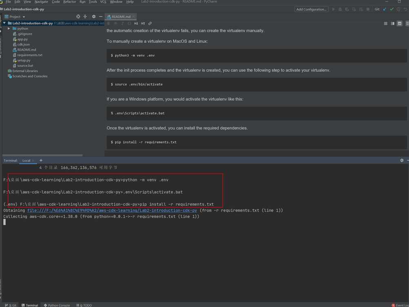Click pip install code block in README
The width and height of the screenshot is (409, 307).
click(x=257, y=142)
